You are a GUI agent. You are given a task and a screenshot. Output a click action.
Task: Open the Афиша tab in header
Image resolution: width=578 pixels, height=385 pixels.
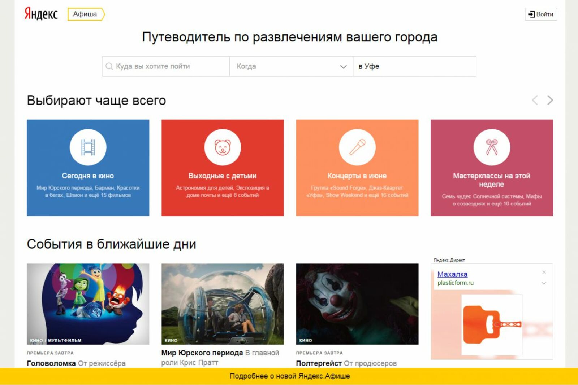86,14
